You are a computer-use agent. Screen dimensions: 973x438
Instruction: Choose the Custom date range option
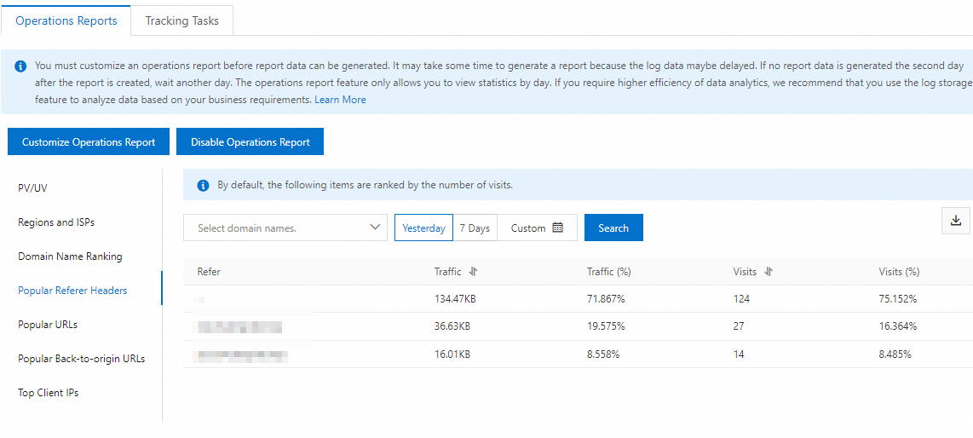(x=528, y=228)
